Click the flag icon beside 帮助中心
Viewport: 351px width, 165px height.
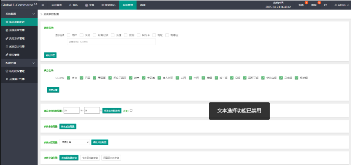103,5
